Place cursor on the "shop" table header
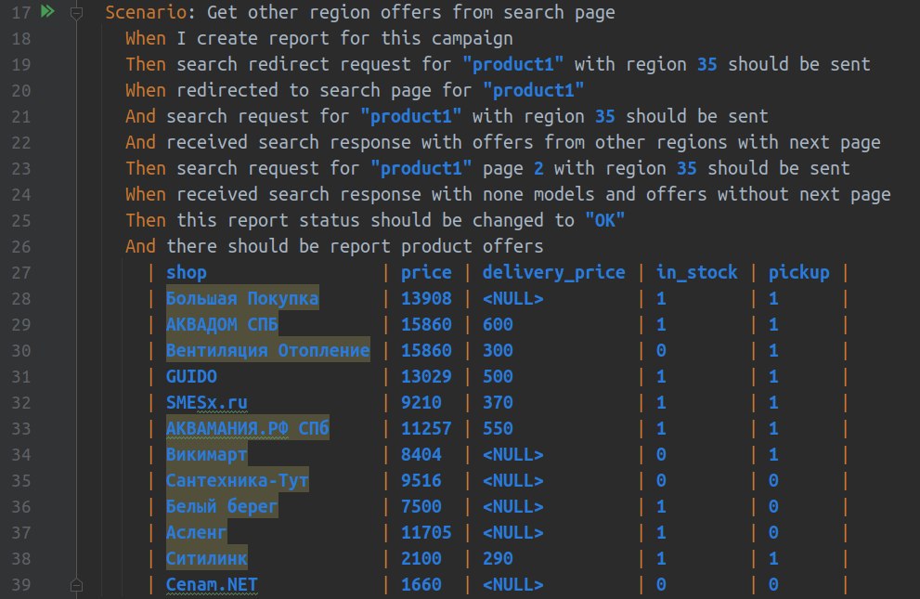The image size is (920, 599). pos(187,272)
